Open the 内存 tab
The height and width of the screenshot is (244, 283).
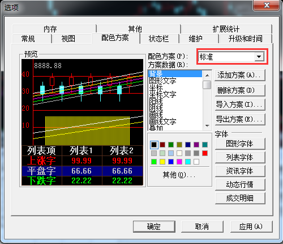54,29
